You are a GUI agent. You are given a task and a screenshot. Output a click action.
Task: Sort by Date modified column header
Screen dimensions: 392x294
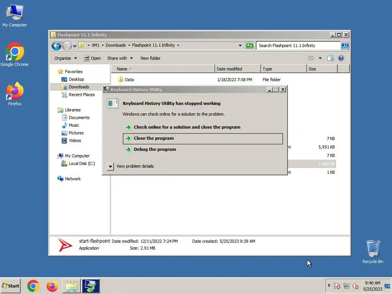[237, 69]
